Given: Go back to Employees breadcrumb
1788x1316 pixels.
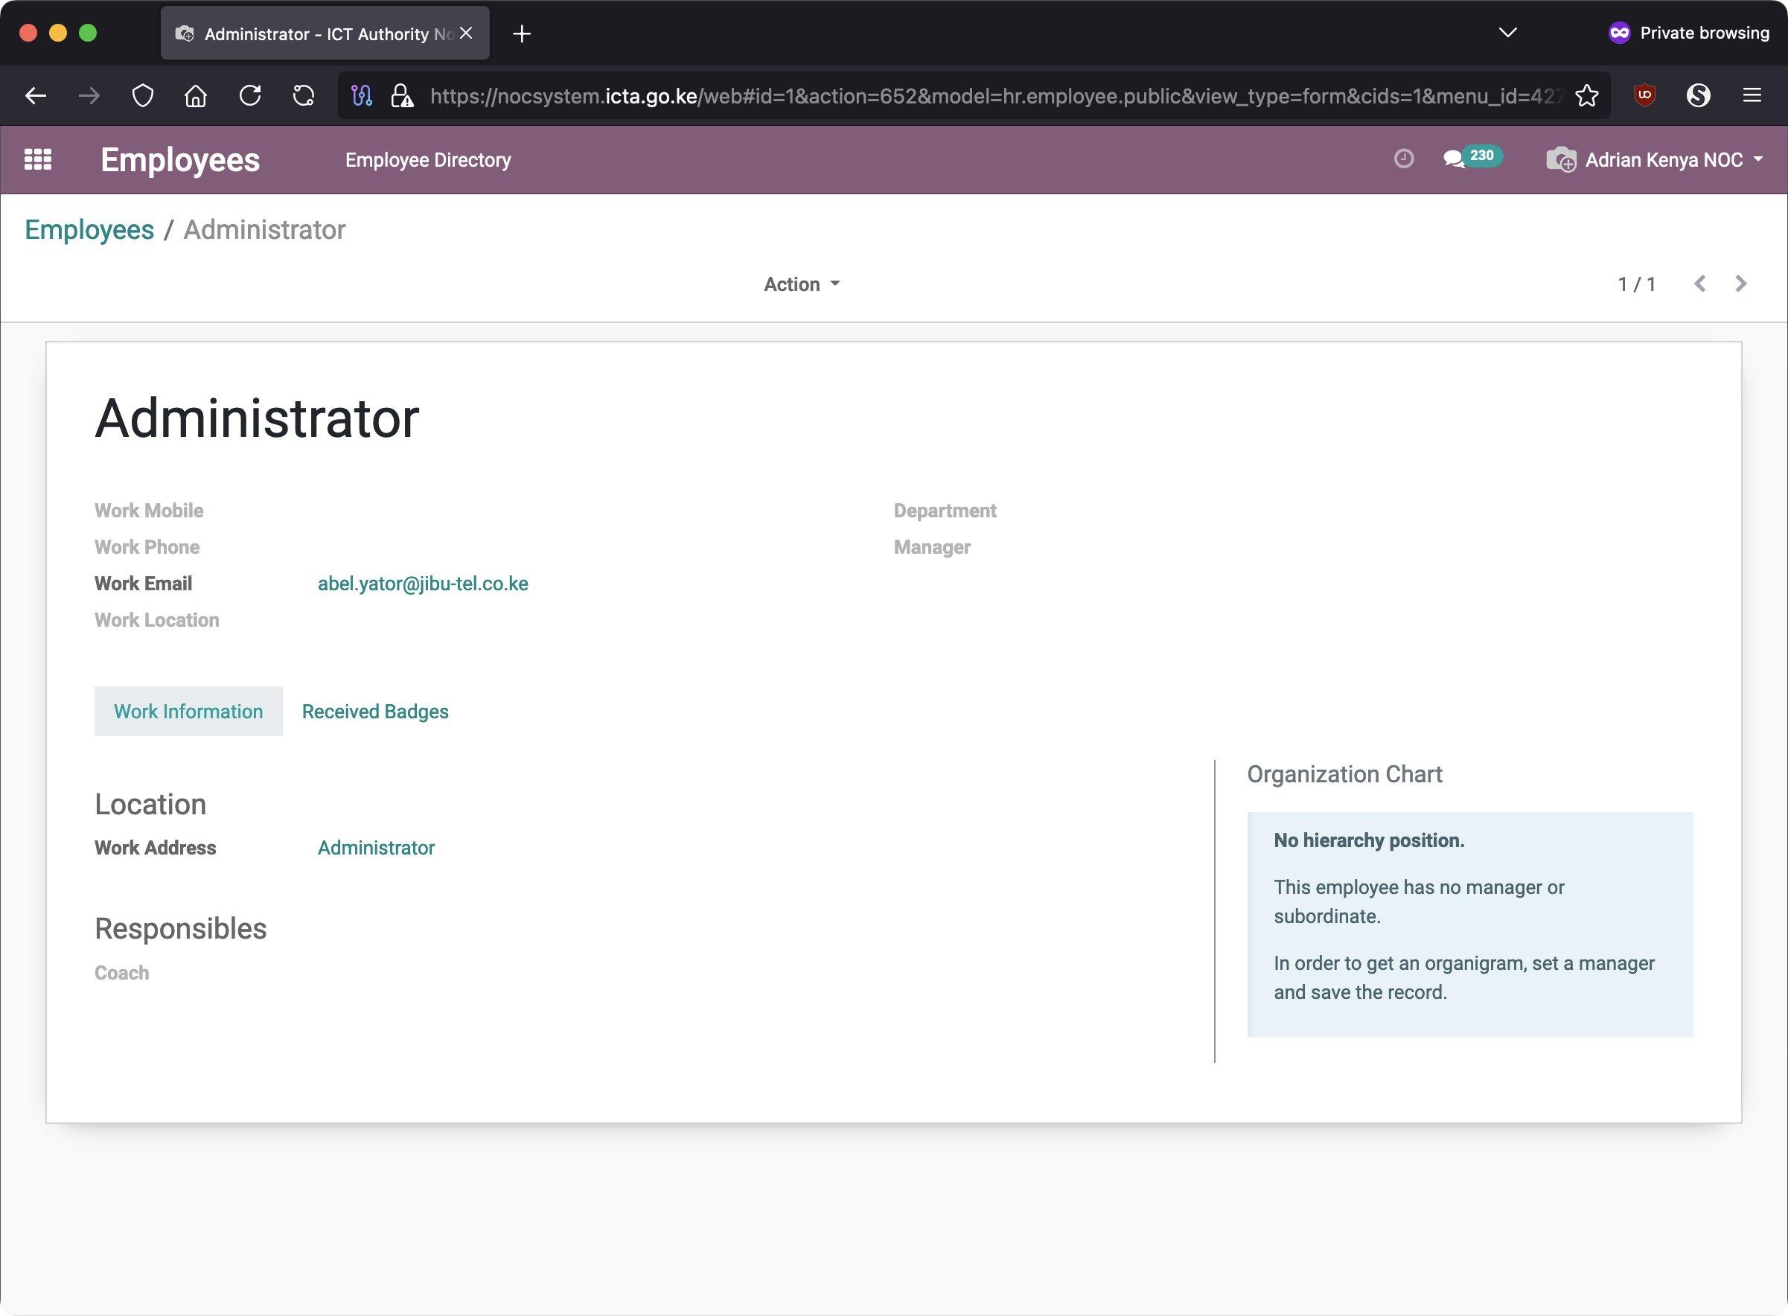Looking at the screenshot, I should (89, 229).
